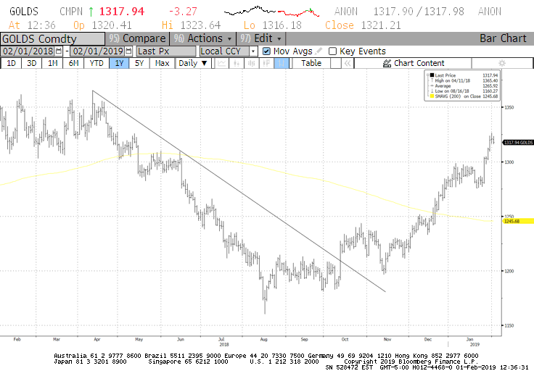
Task: Click the highlighted active chart style icon
Action: pos(282,64)
